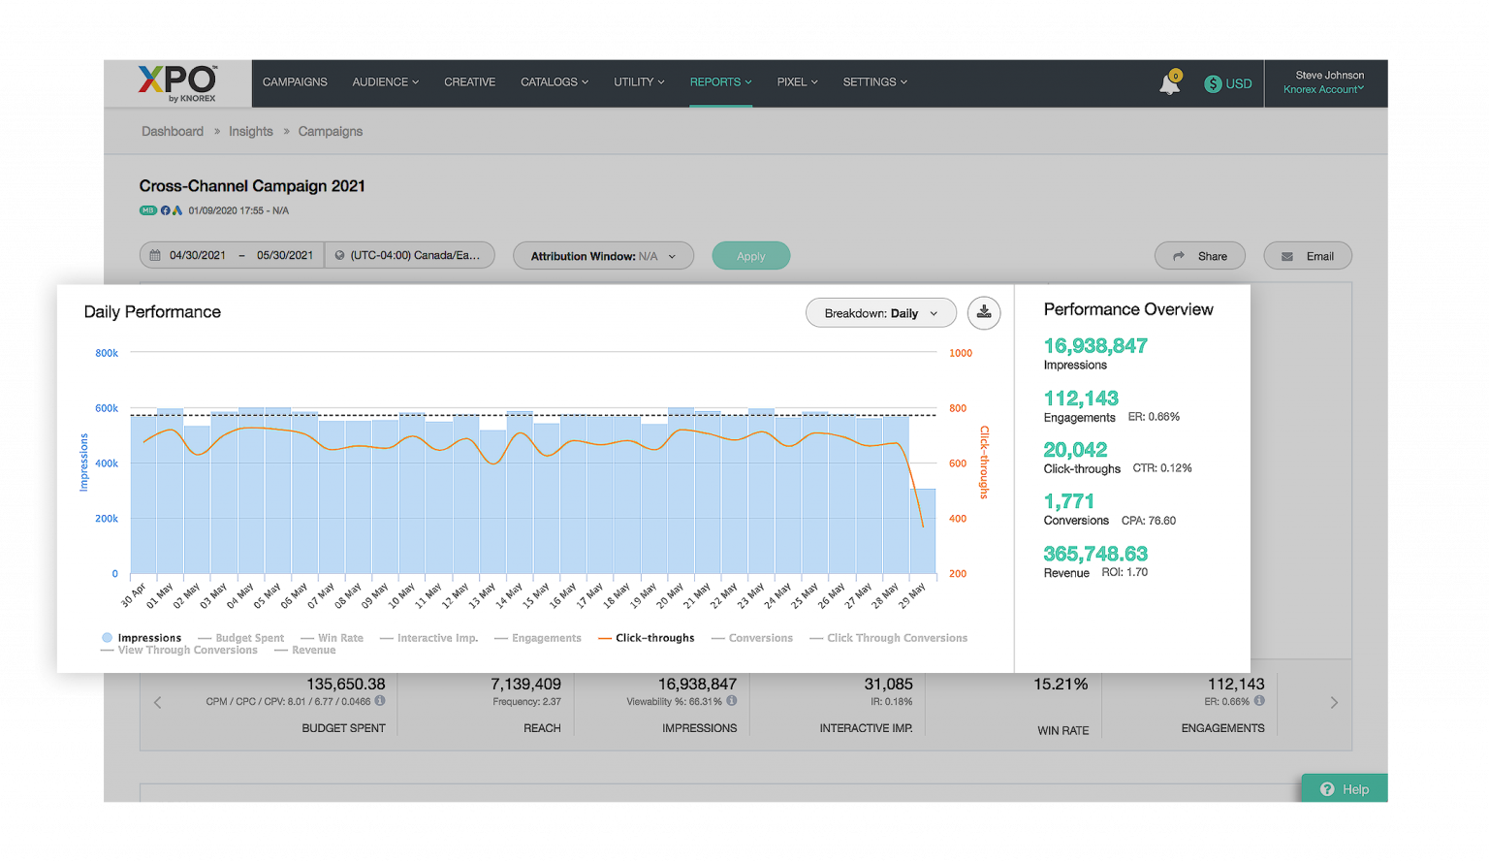Viewport: 1489px width, 862px height.
Task: Open the calendar date picker icon
Action: pos(155,255)
